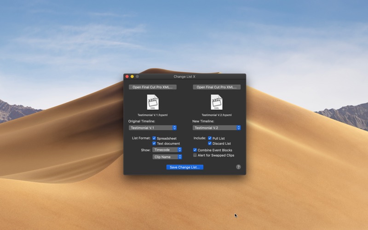Click the Testimonial V.1.fcpxml file name

point(153,115)
